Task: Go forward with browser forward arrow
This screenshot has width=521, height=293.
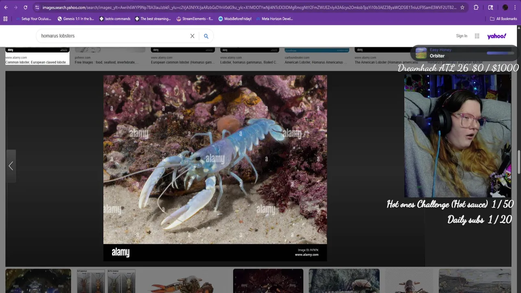Action: (x=15, y=7)
